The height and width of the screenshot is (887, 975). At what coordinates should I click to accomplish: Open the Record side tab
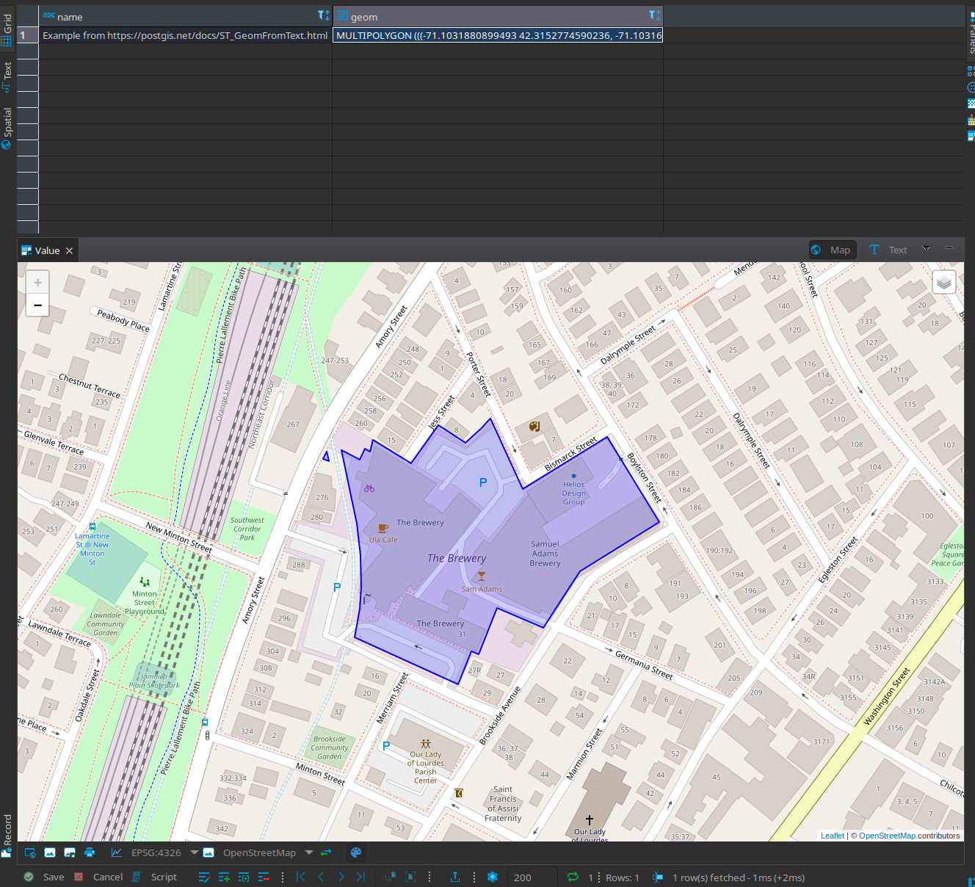[7, 836]
